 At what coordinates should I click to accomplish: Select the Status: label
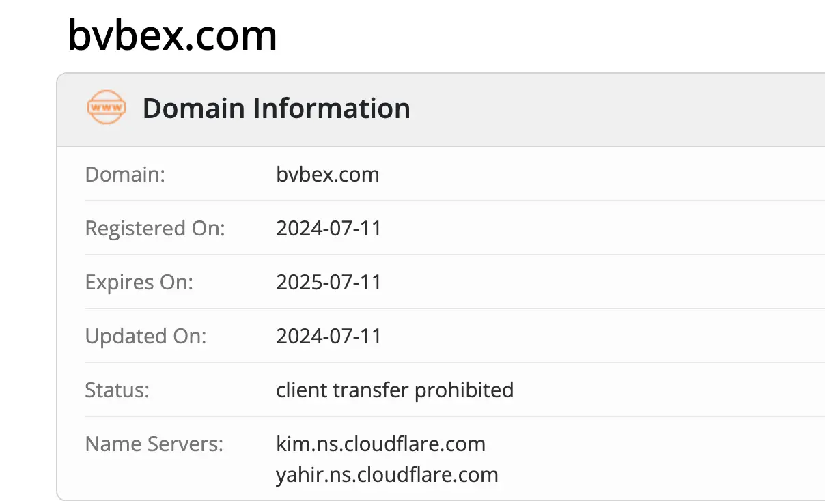tap(117, 390)
